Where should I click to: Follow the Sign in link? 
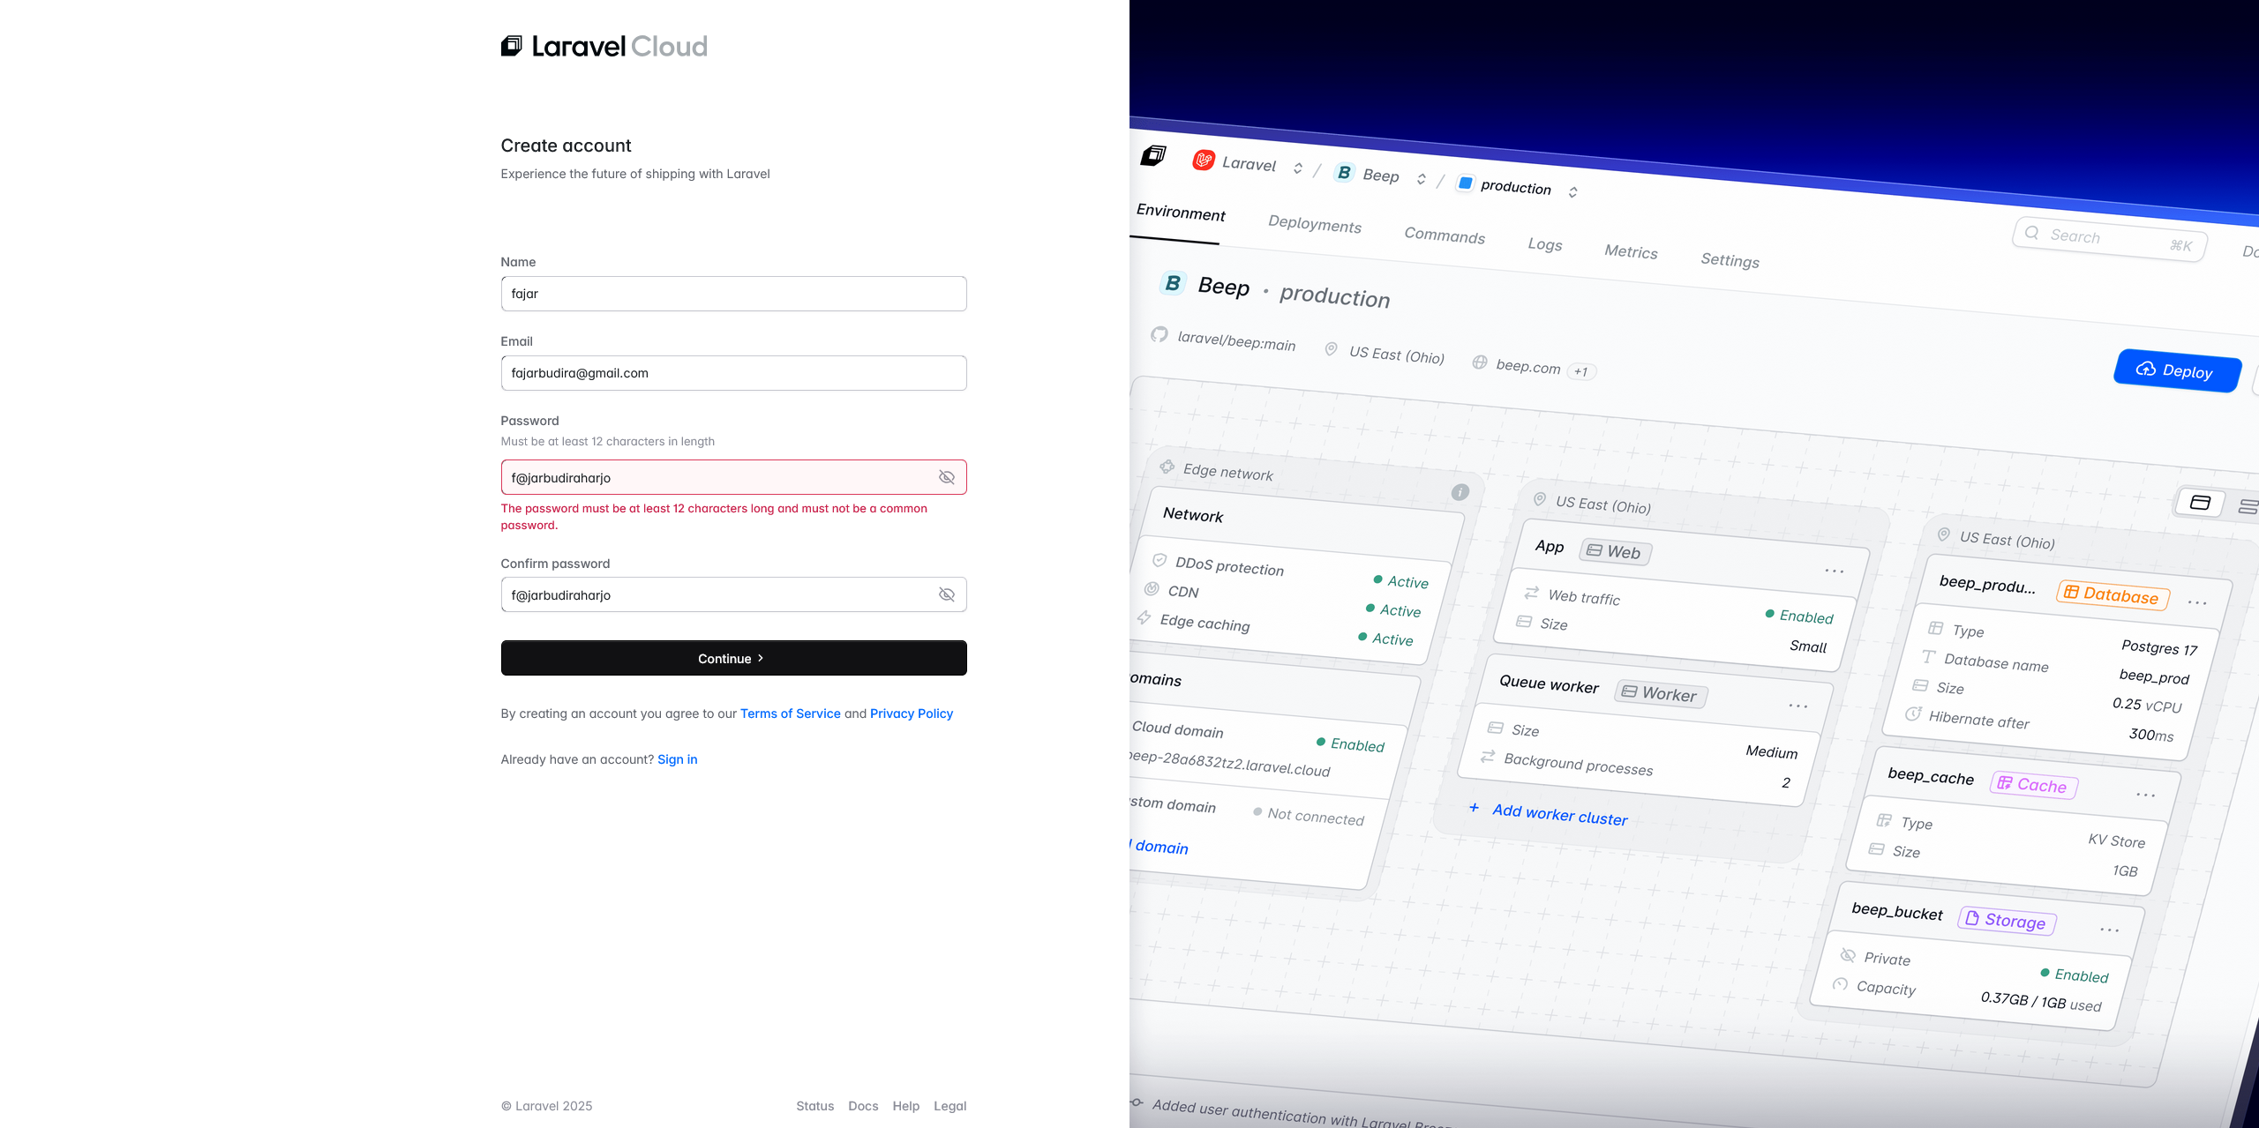[x=677, y=759]
